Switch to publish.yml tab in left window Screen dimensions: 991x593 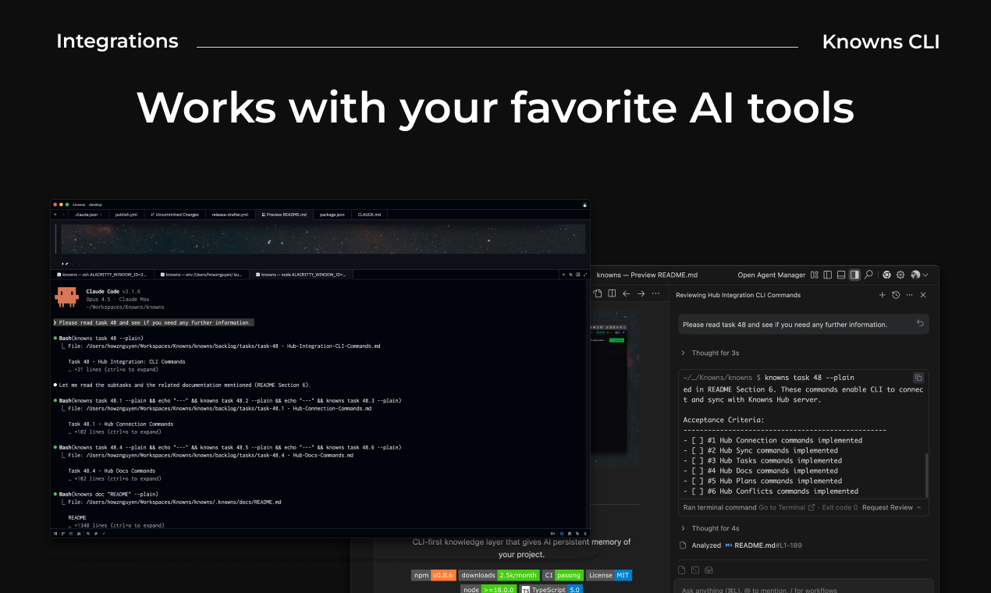[x=127, y=214]
